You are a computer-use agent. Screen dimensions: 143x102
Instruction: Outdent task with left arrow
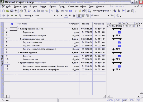(3, 16)
